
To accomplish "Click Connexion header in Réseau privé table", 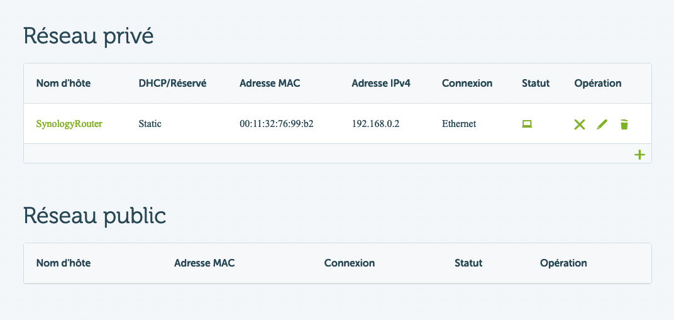I will [x=467, y=84].
